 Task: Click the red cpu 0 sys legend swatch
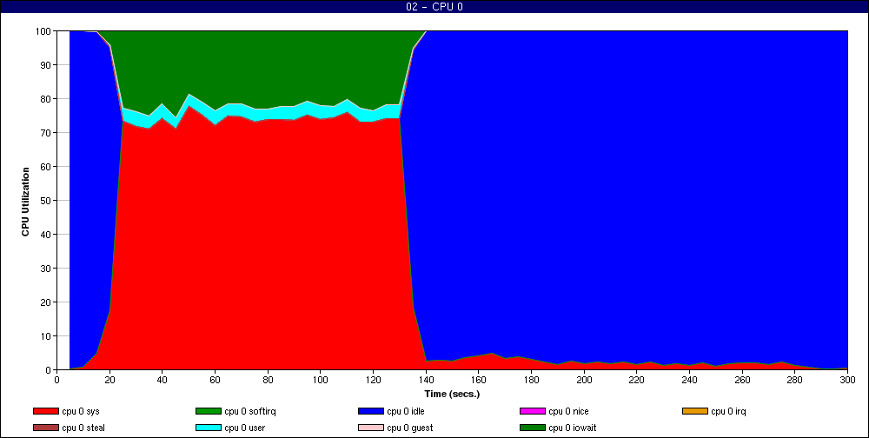point(45,411)
